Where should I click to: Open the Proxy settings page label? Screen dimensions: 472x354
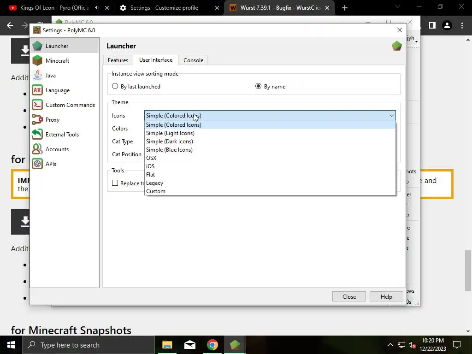point(53,119)
